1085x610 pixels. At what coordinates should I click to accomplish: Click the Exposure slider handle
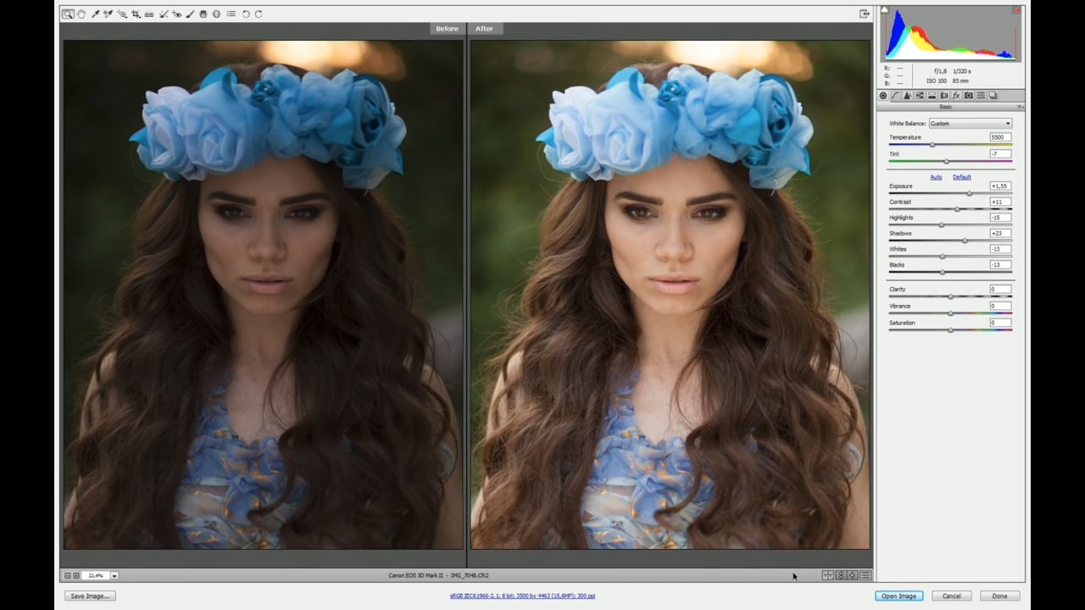969,194
